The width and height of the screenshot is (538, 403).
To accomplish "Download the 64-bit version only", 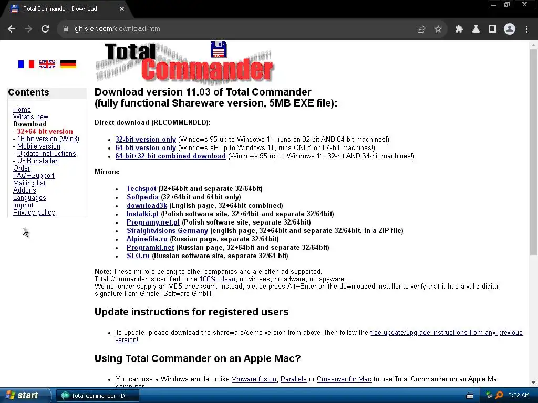I will [146, 147].
